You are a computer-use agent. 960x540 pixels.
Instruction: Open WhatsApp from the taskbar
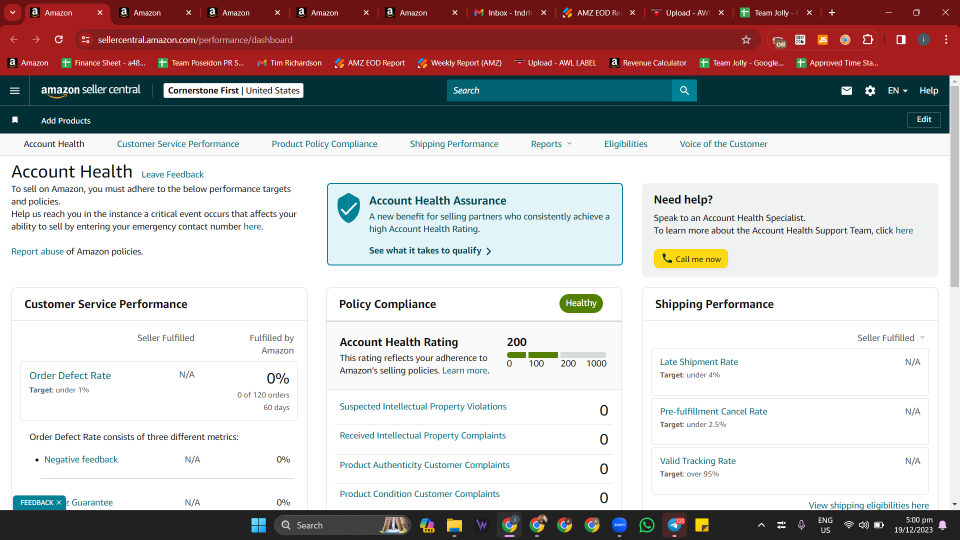pyautogui.click(x=647, y=525)
